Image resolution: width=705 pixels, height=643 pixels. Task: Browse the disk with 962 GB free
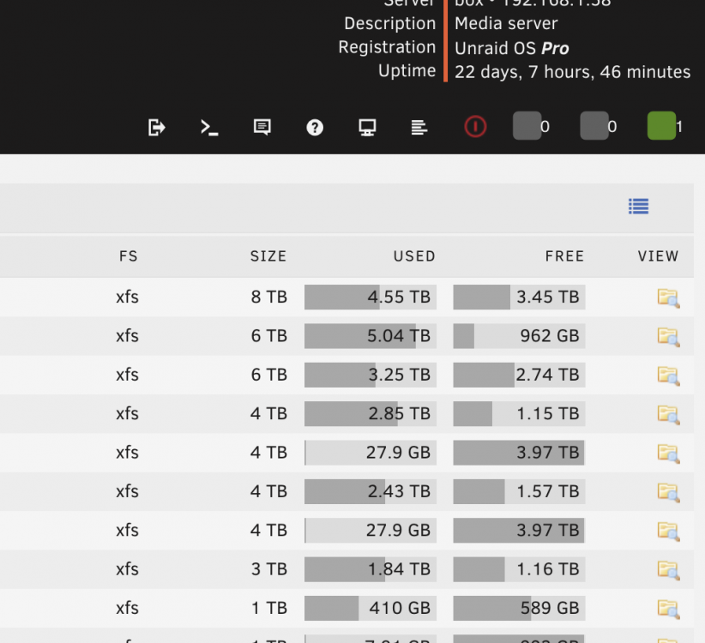[668, 337]
